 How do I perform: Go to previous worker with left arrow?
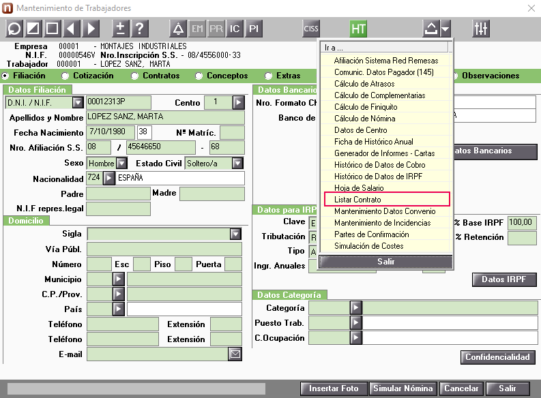point(72,29)
